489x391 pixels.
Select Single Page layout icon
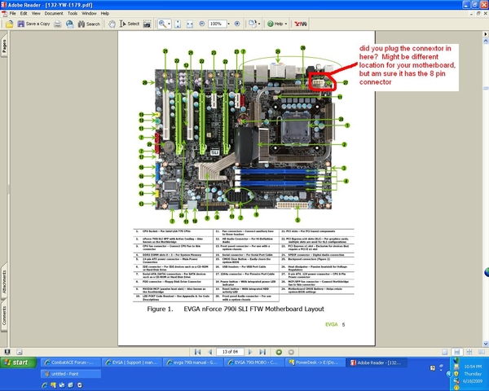coord(445,352)
